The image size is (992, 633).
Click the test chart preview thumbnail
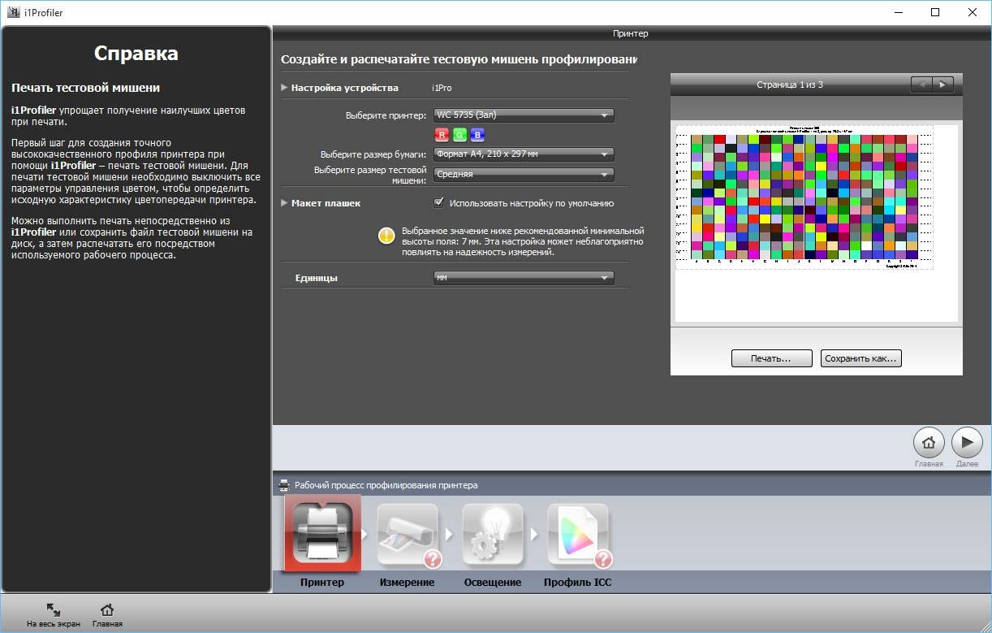[805, 197]
